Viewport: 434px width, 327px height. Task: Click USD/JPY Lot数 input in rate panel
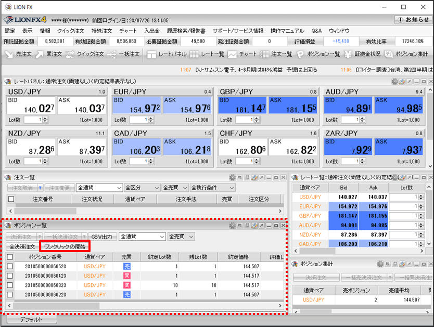pos(33,120)
